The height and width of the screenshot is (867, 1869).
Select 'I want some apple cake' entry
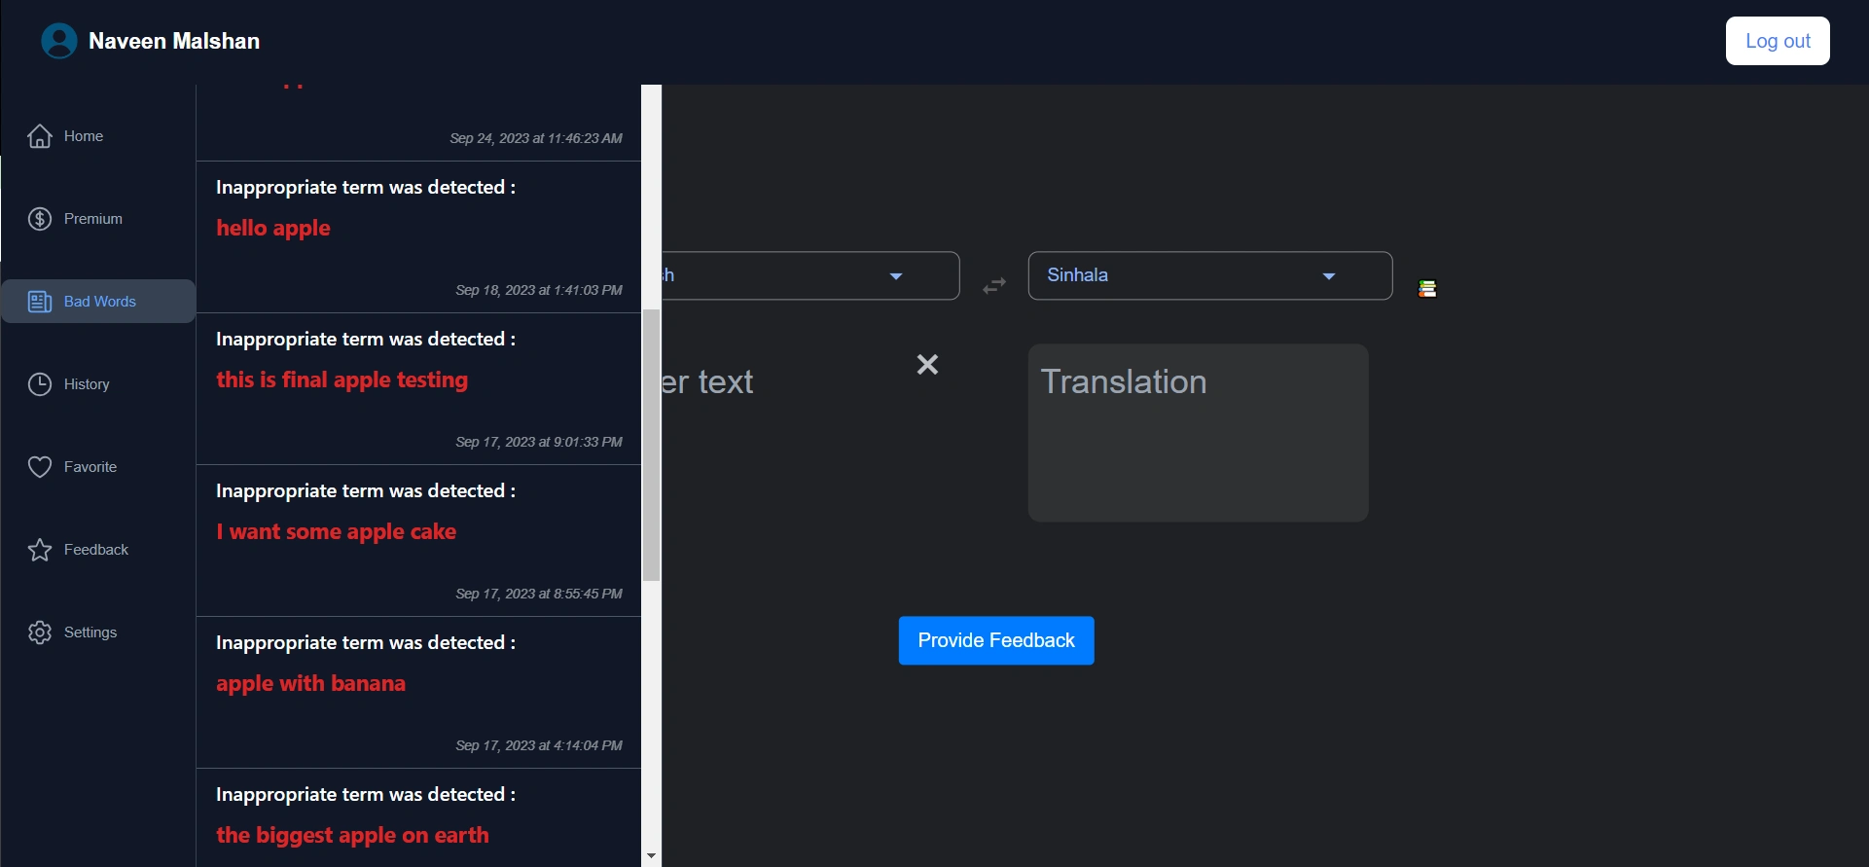pyautogui.click(x=336, y=531)
